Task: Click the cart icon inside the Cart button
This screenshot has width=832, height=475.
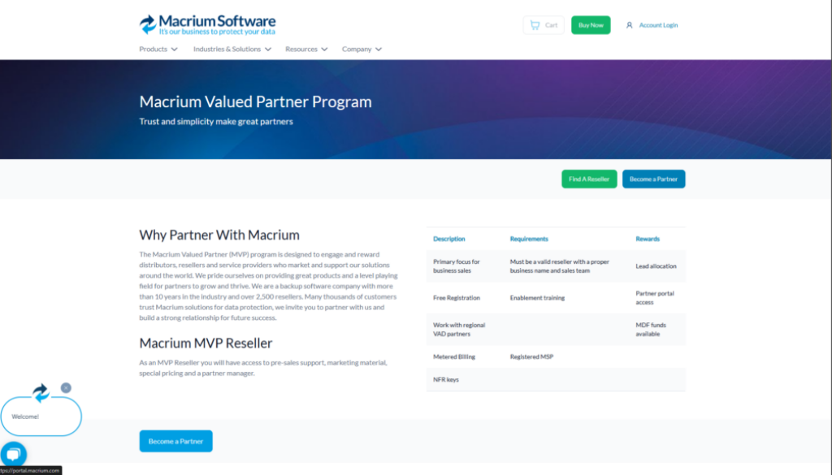Action: (x=535, y=25)
